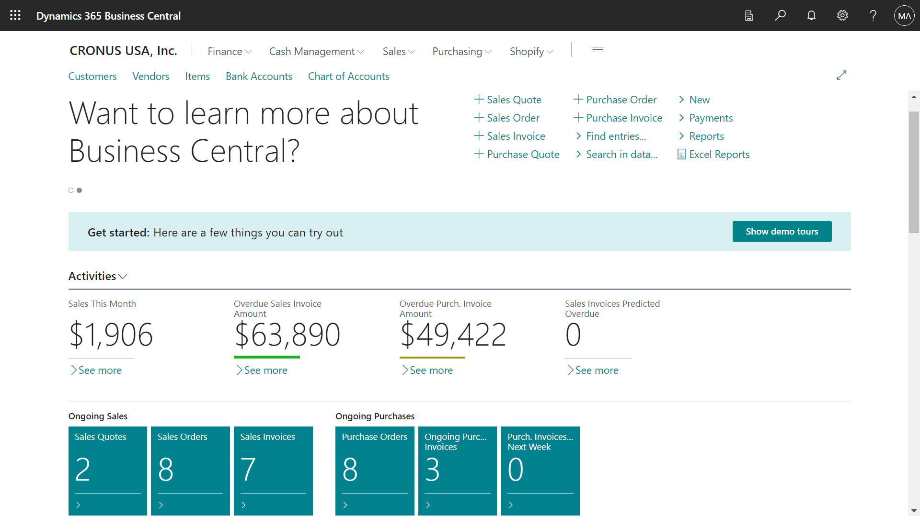Expand the Cash Management menu
Viewport: 920px width, 516px height.
316,51
